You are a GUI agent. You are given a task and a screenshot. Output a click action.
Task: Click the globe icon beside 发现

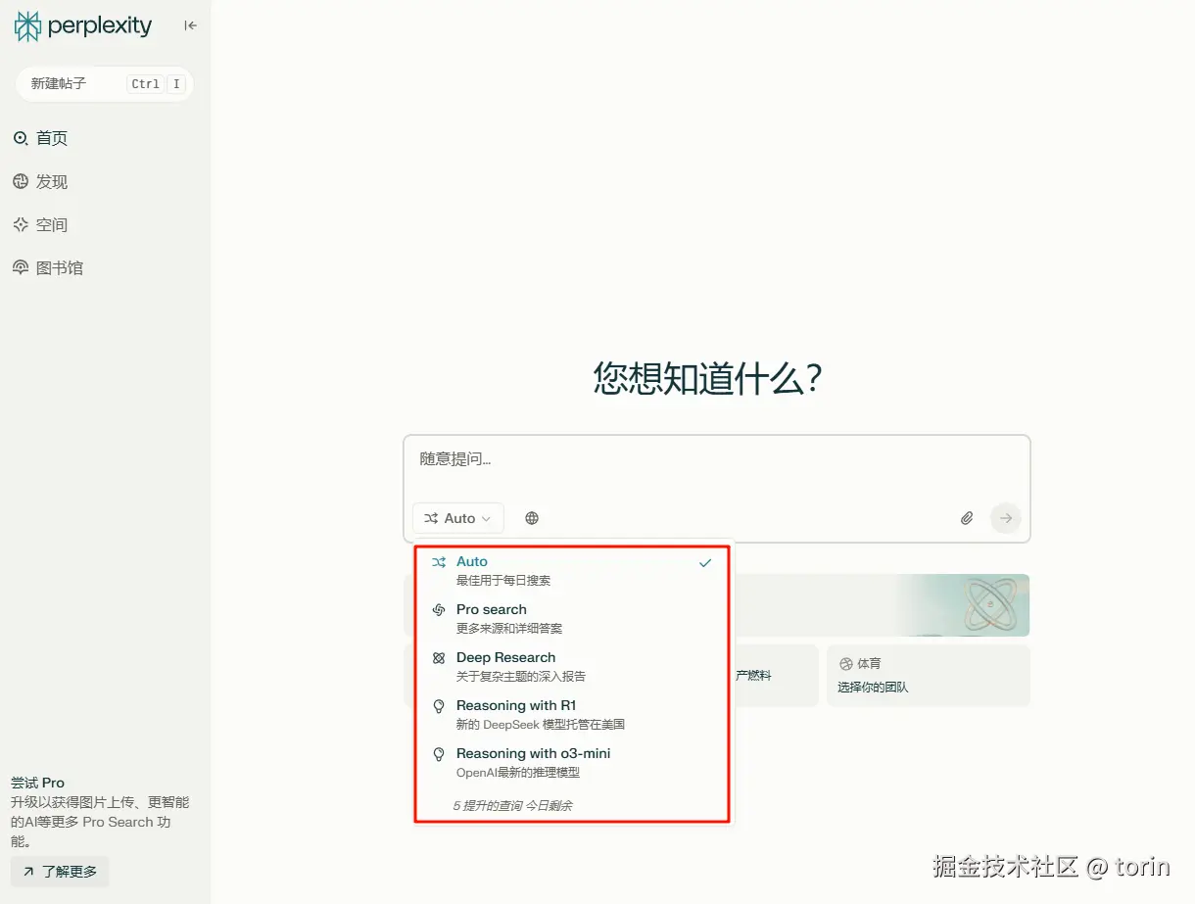click(21, 181)
